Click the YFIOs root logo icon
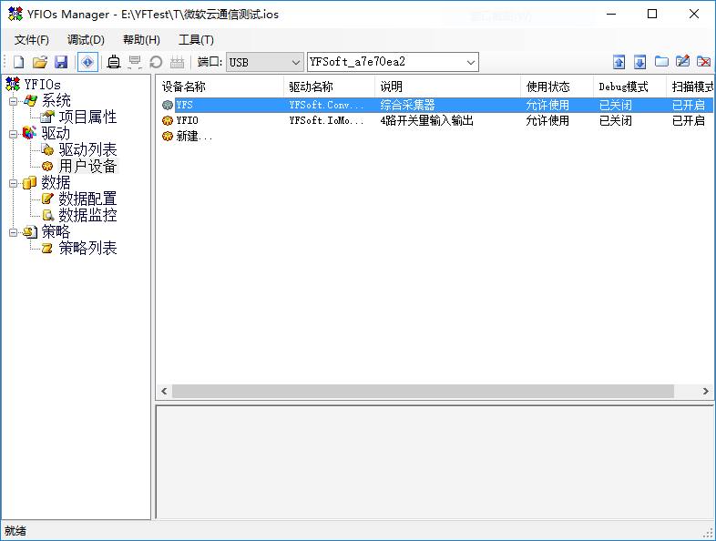Viewport: 716px width, 541px height. (x=13, y=84)
